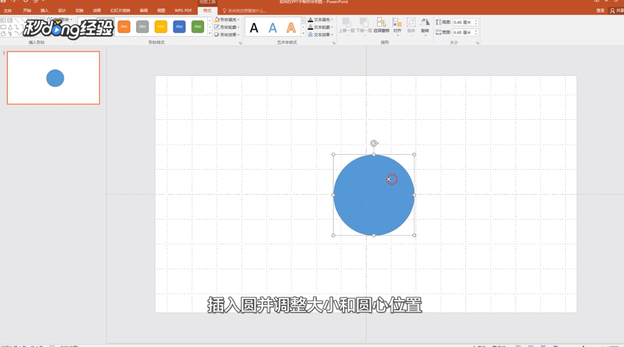The height and width of the screenshot is (347, 624).
Task: Click the 'Tell me what you want' search box
Action: coord(245,11)
